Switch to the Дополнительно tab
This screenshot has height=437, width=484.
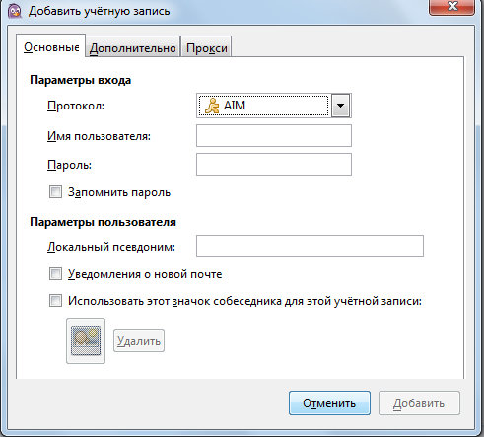tap(133, 48)
